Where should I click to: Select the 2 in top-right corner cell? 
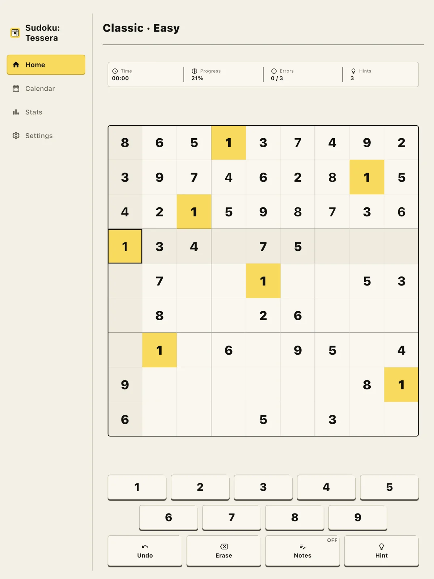pyautogui.click(x=401, y=143)
